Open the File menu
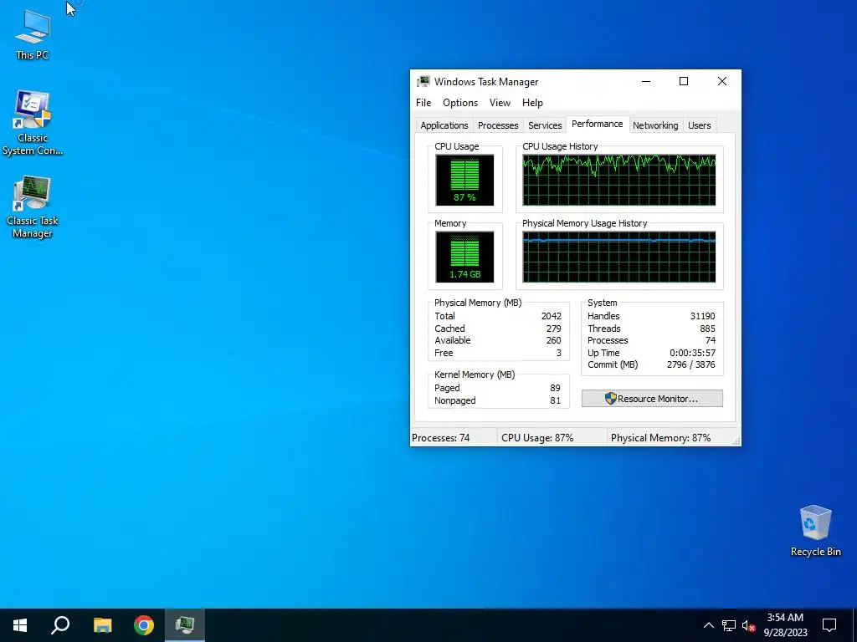This screenshot has width=857, height=642. click(x=423, y=103)
